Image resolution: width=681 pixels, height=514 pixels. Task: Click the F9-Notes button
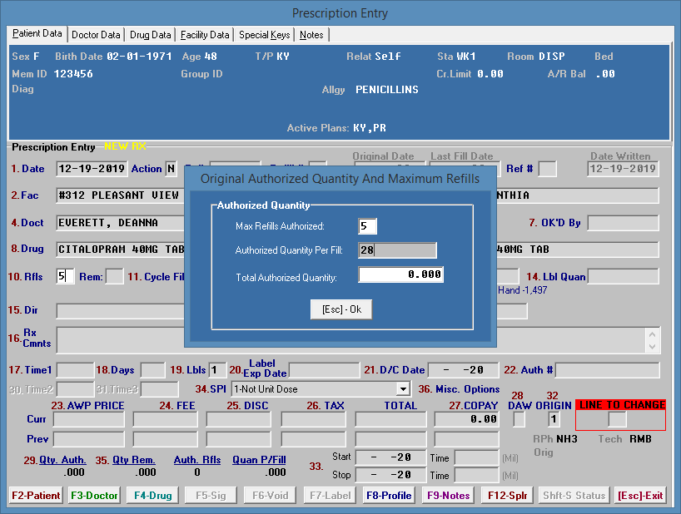tap(448, 496)
